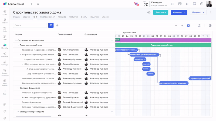Open the Документ dropdown
216x121 pixels.
click(x=198, y=12)
